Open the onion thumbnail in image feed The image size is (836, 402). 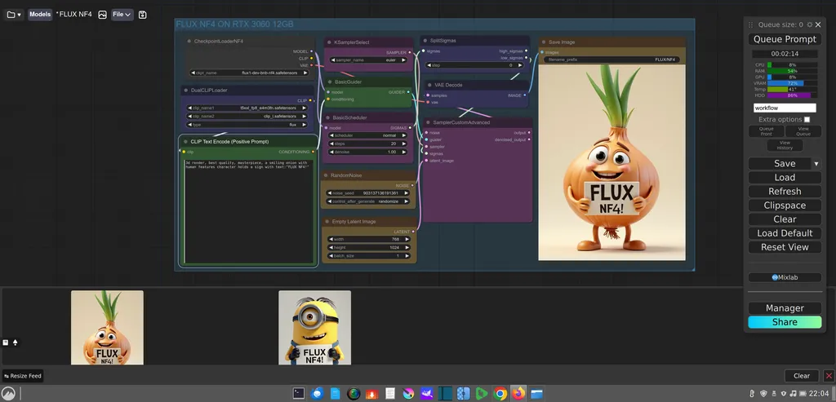[107, 328]
